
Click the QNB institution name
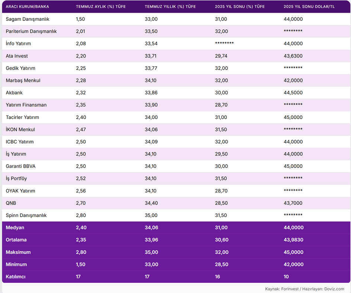[11, 203]
